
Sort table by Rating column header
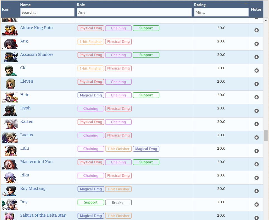point(200,5)
